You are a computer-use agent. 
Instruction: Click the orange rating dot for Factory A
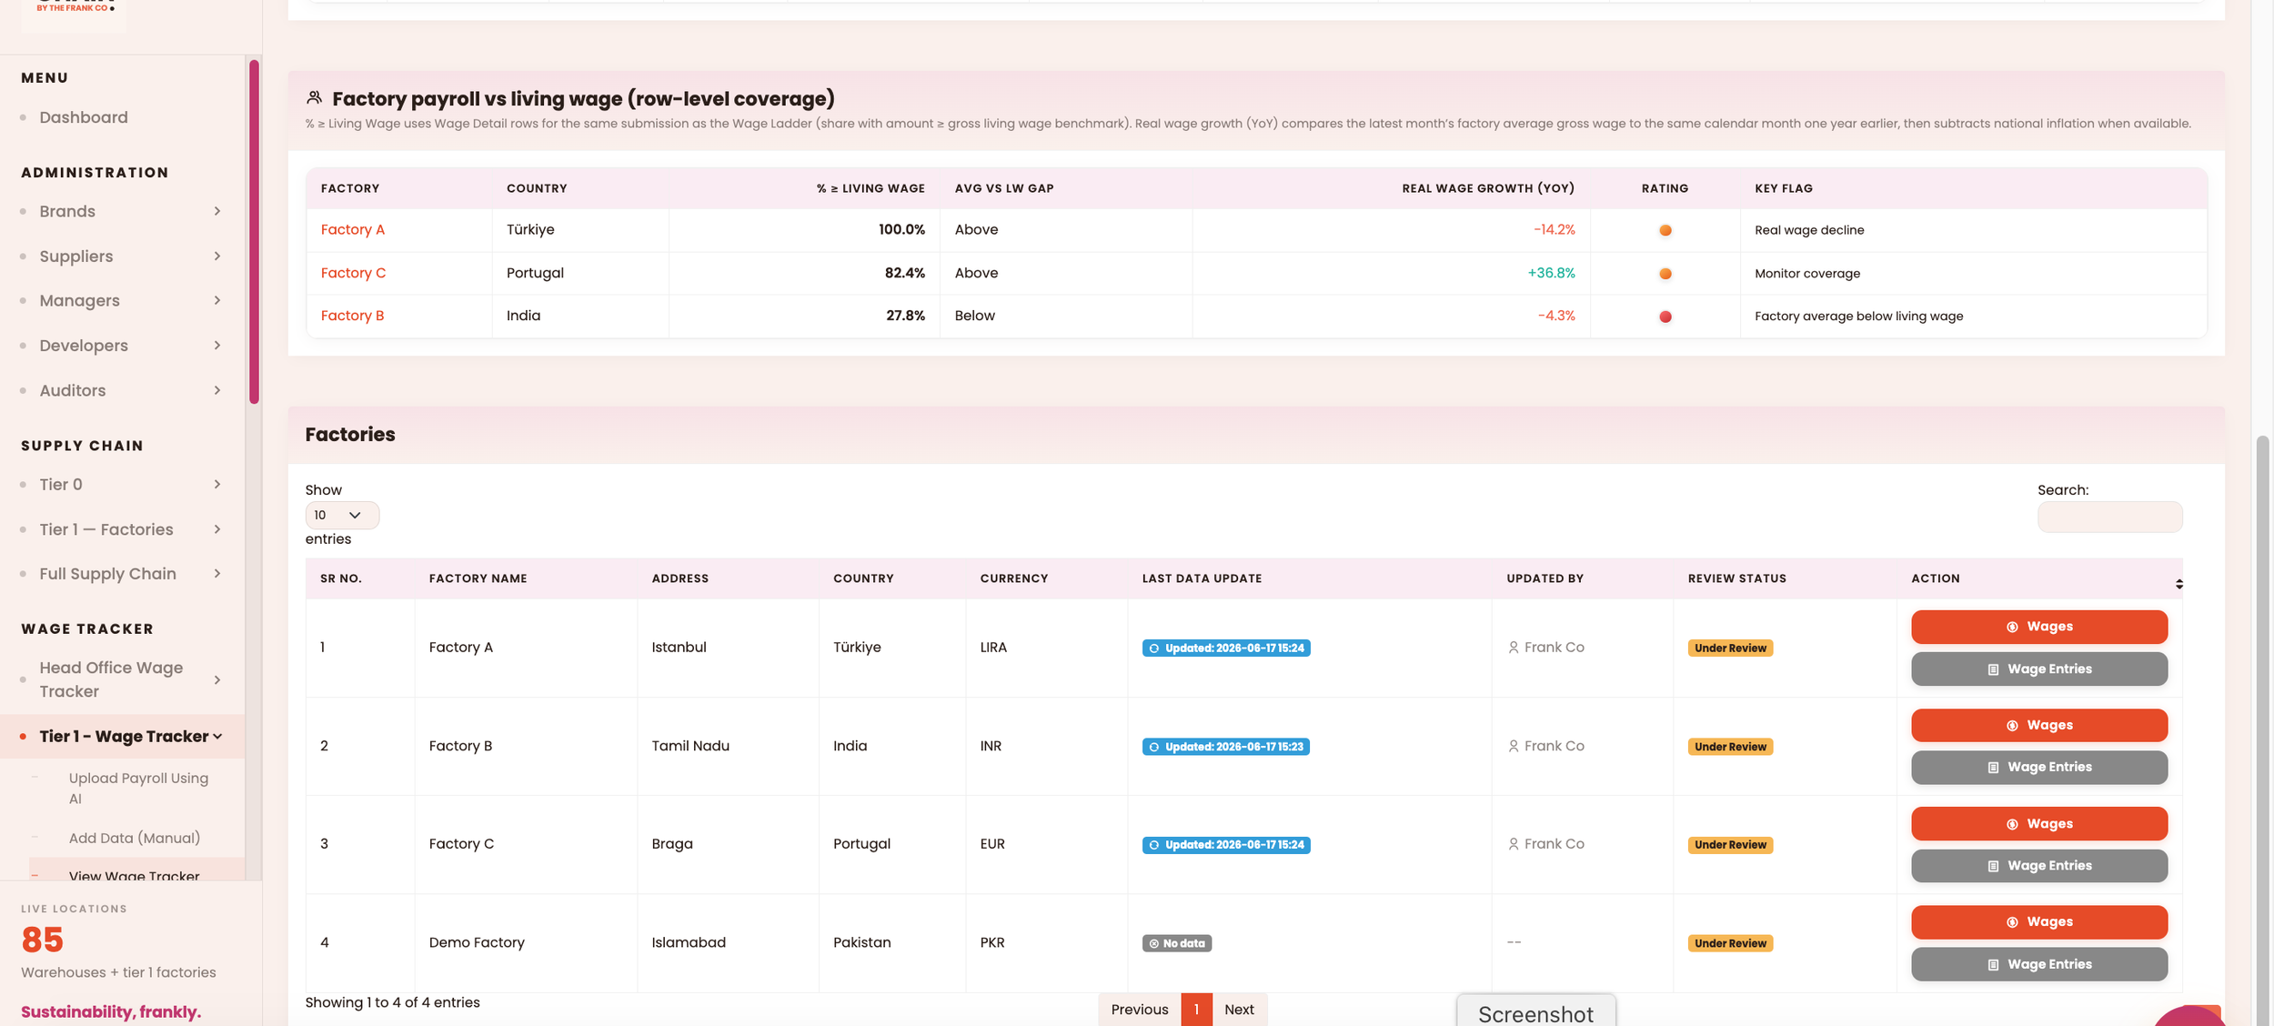[x=1665, y=230]
